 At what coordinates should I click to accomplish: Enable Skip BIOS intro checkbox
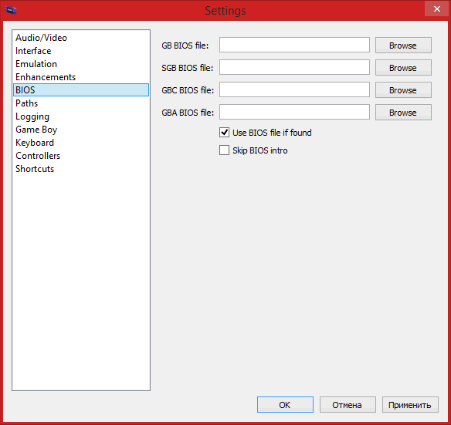click(224, 150)
